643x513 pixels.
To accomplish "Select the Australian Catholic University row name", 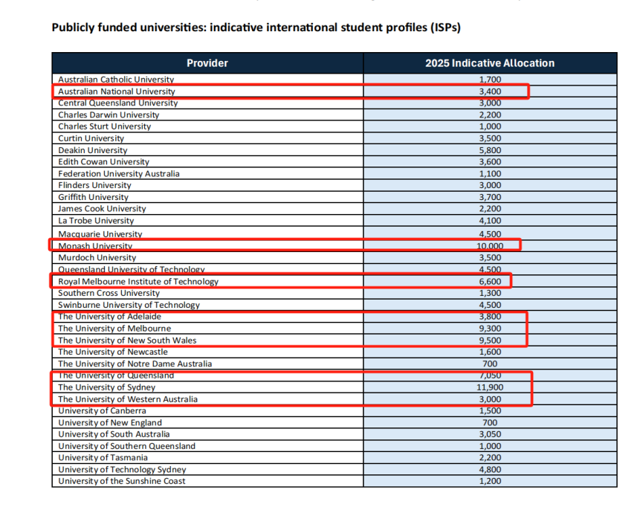I will (116, 79).
